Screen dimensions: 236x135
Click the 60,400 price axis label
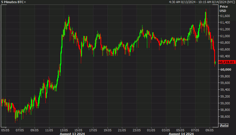tap(225, 56)
